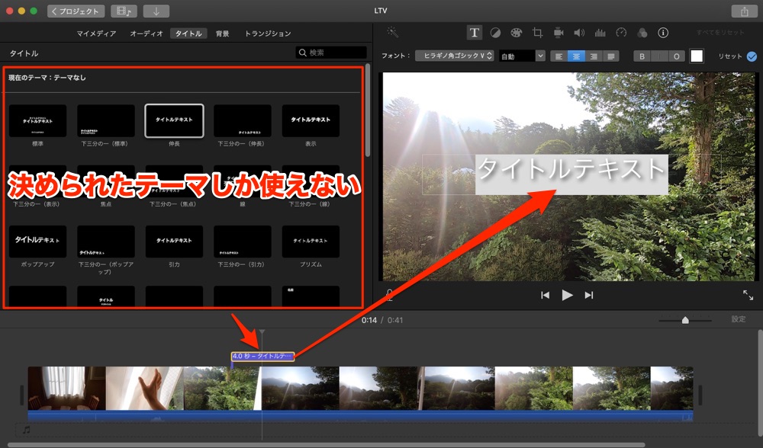This screenshot has width=763, height=448.
Task: Toggle fullscreen playback arrows icon
Action: click(748, 295)
